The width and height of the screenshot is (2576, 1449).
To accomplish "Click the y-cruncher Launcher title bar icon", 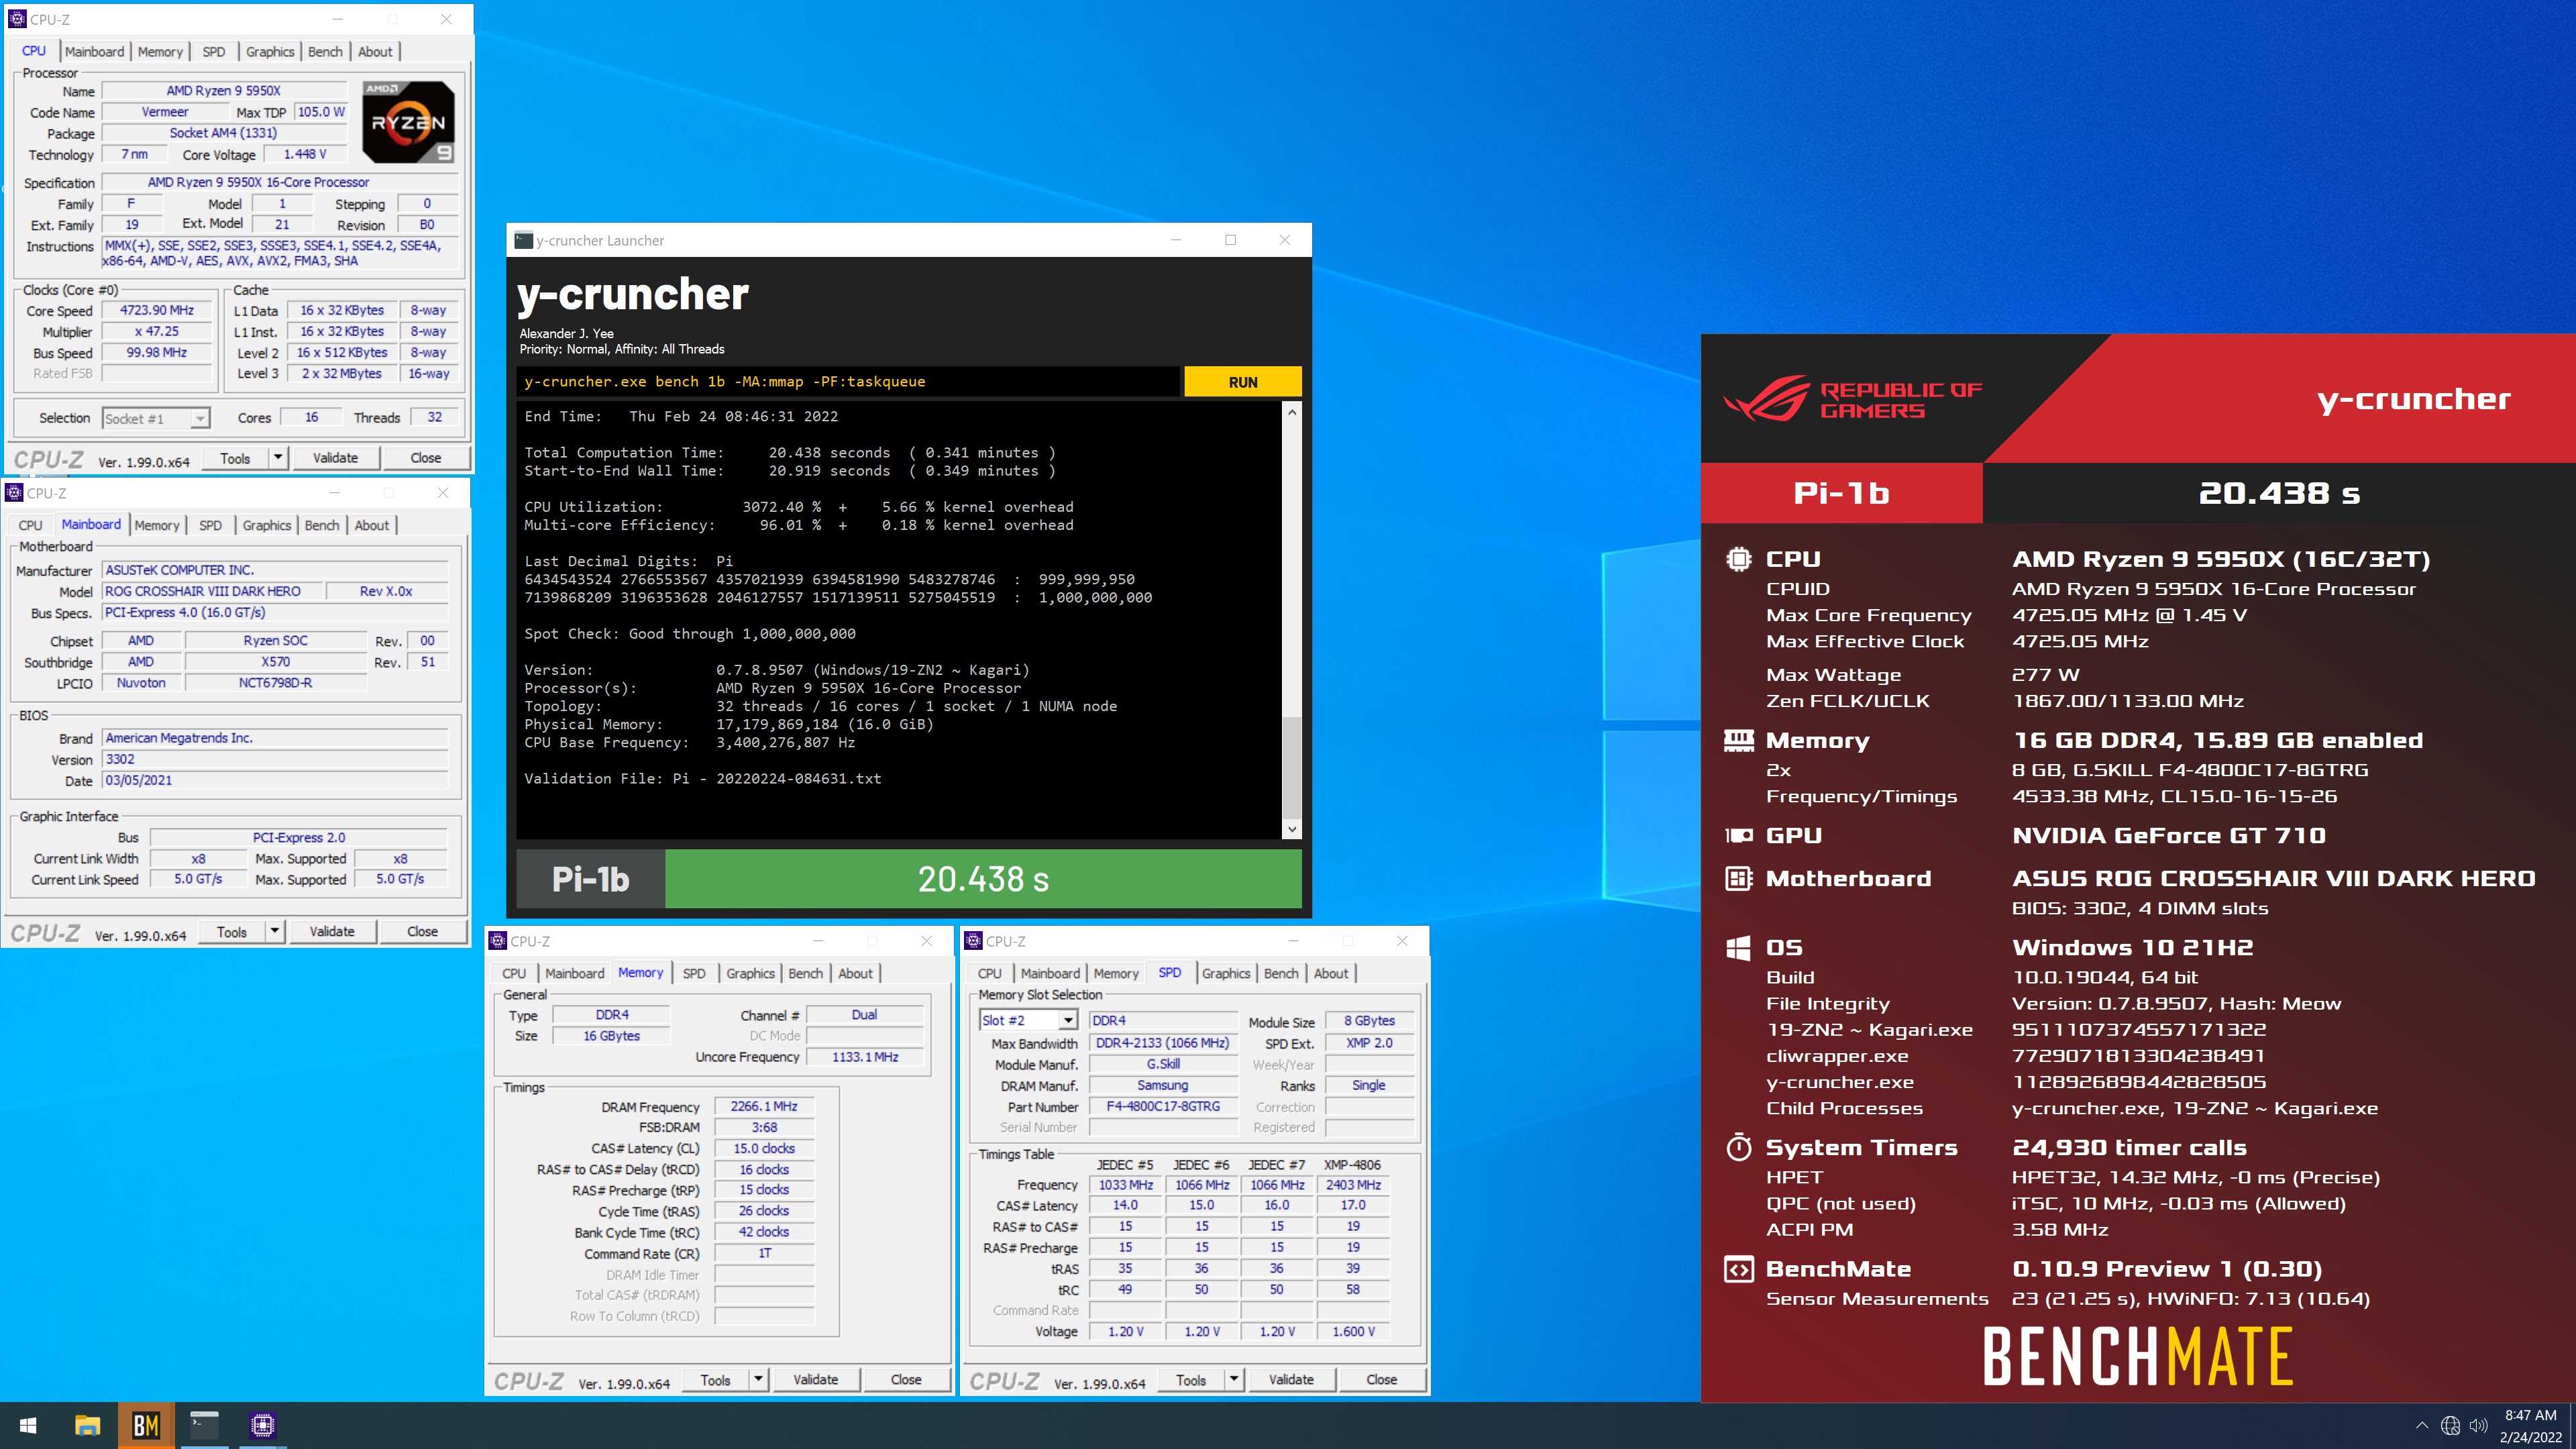I will tap(523, 240).
